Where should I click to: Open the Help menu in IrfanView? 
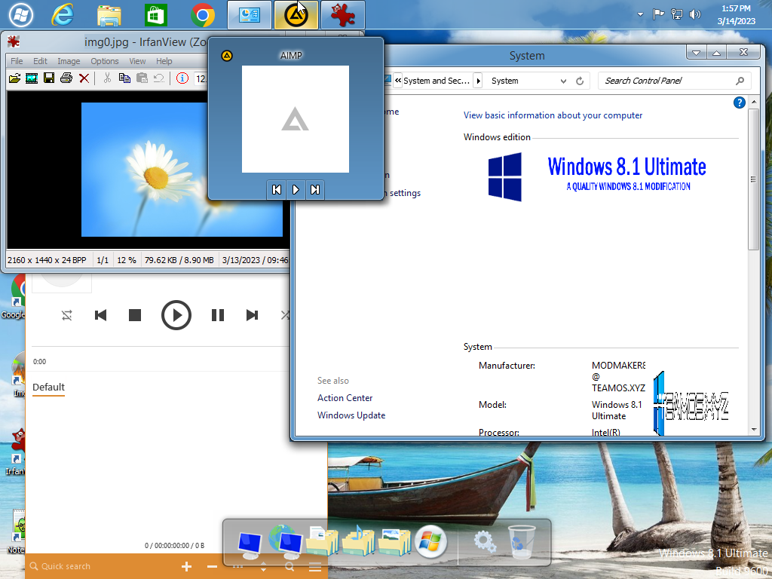click(164, 61)
